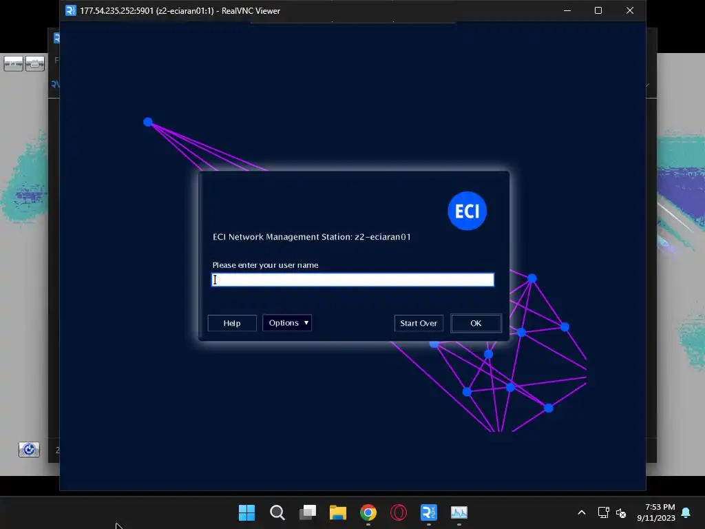Open Google Chrome from taskbar
Viewport: 705px width, 529px height.
click(368, 512)
